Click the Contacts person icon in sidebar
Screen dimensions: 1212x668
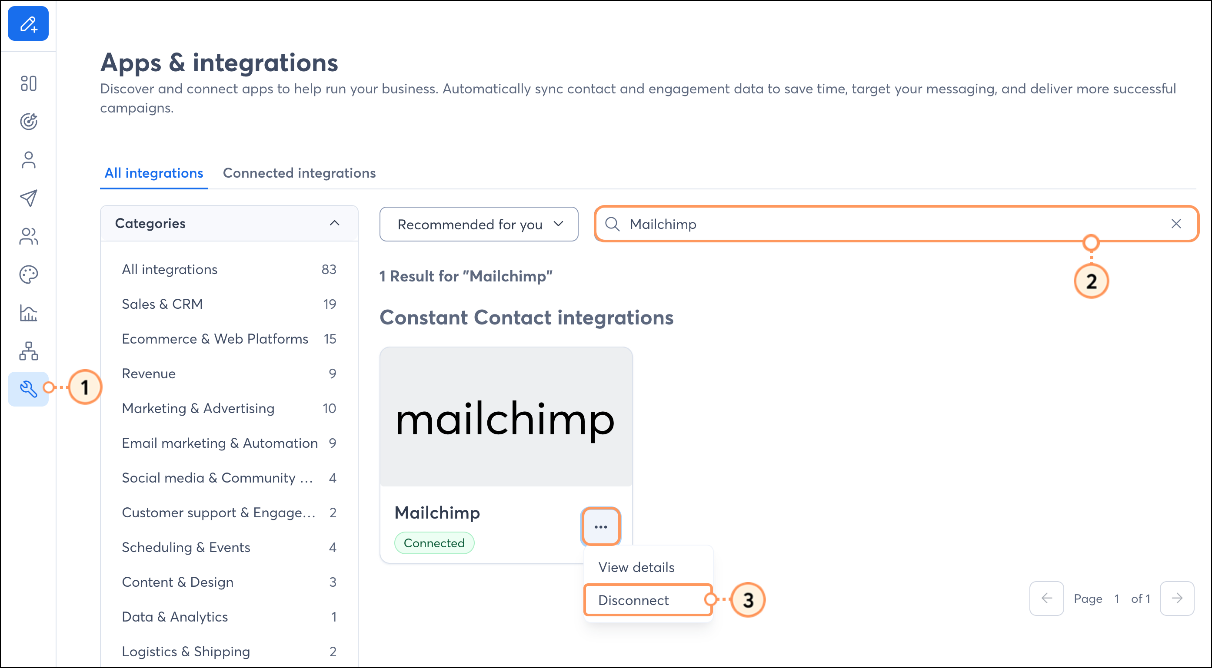[x=29, y=160]
